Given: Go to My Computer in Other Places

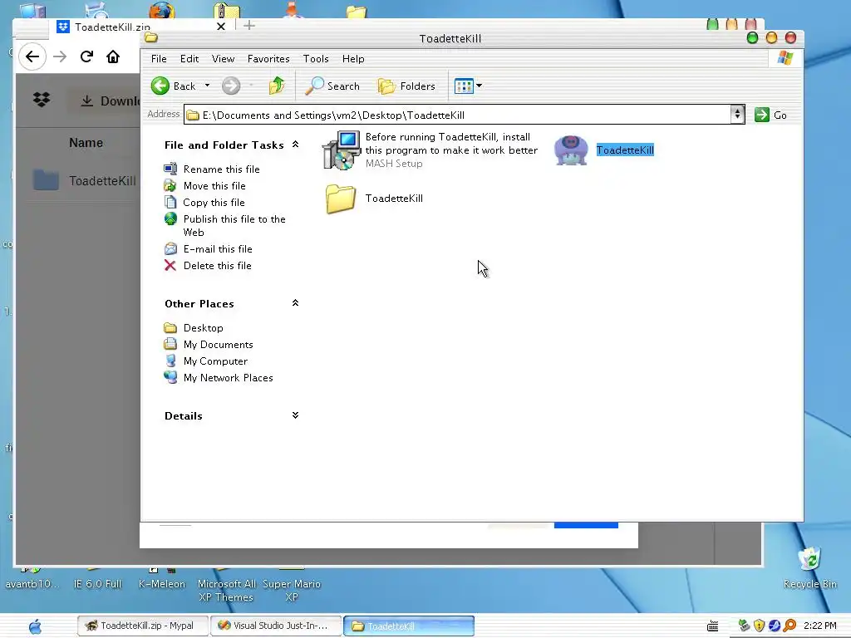Looking at the screenshot, I should click(215, 361).
